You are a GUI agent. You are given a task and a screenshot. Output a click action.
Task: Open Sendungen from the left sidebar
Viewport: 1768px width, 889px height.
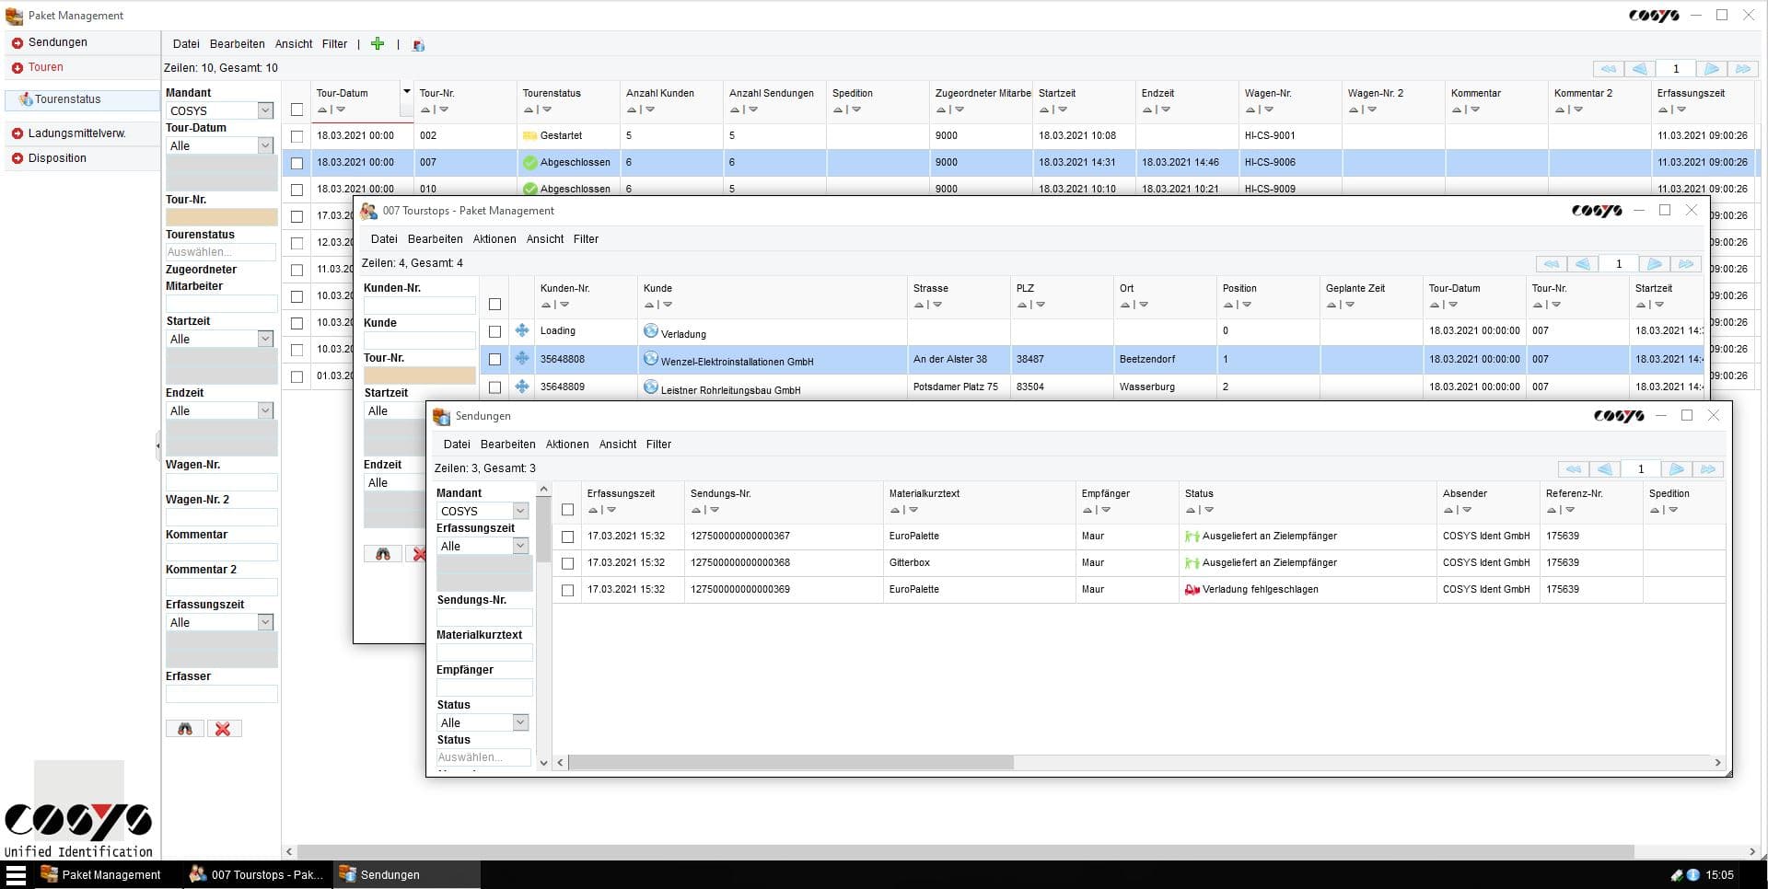pos(57,41)
